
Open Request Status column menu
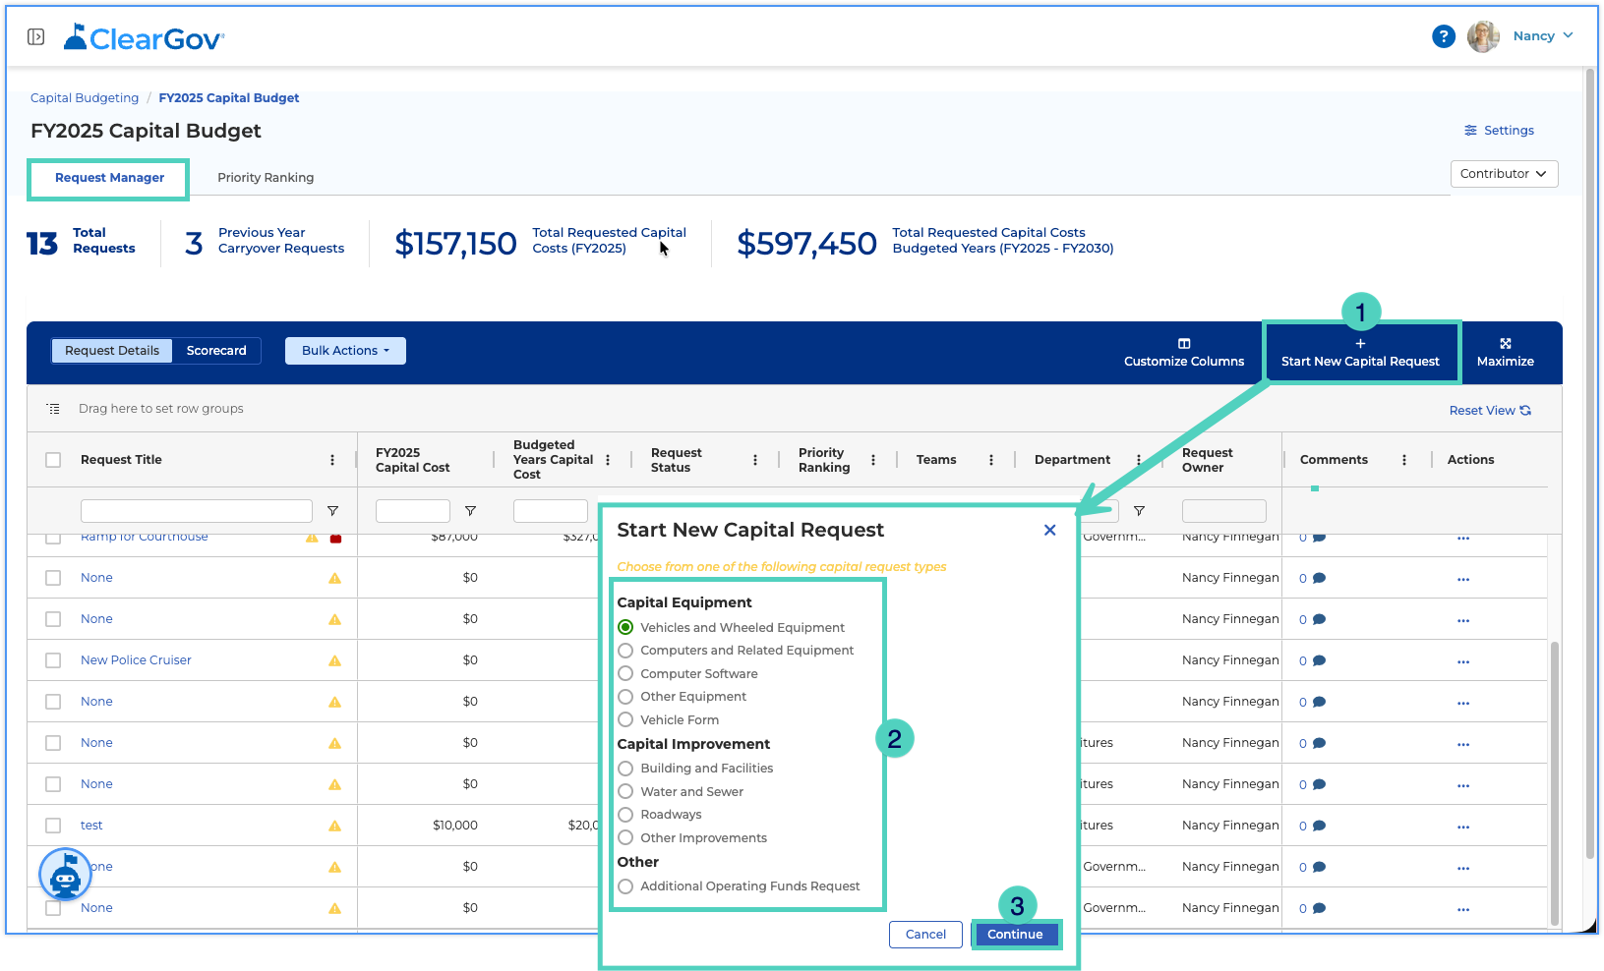coord(755,460)
